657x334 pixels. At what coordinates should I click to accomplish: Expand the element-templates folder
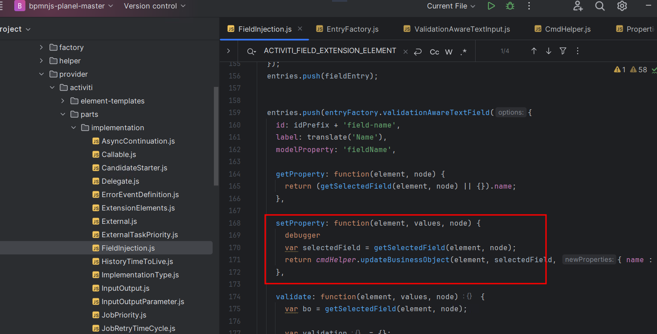63,101
